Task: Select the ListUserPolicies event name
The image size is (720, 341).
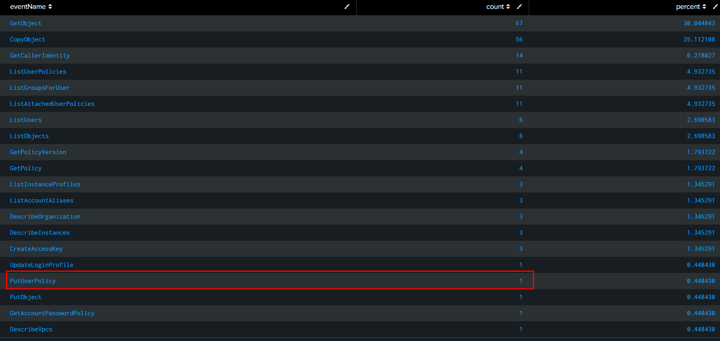Action: coord(38,72)
